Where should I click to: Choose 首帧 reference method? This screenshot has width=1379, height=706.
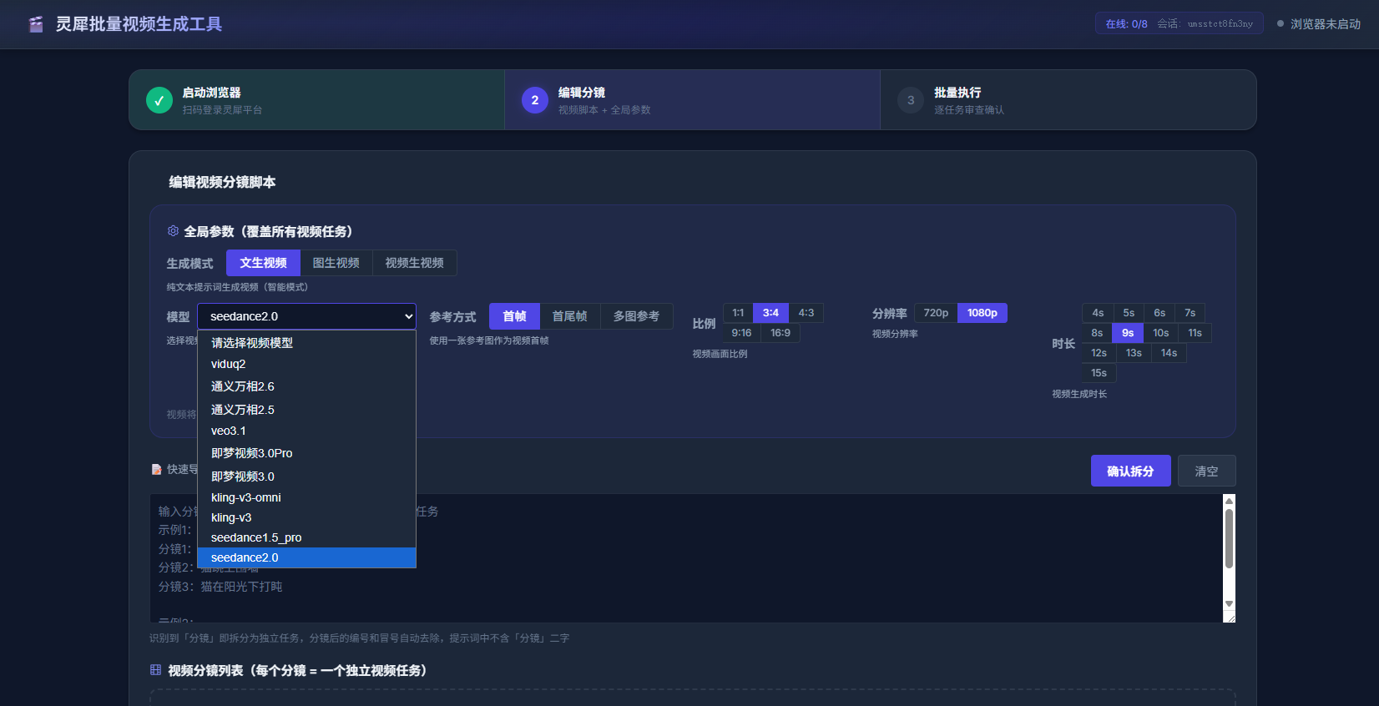pos(514,316)
